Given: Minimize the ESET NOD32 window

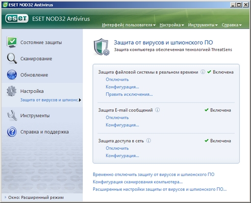Looking at the screenshot, I should 233,5.
